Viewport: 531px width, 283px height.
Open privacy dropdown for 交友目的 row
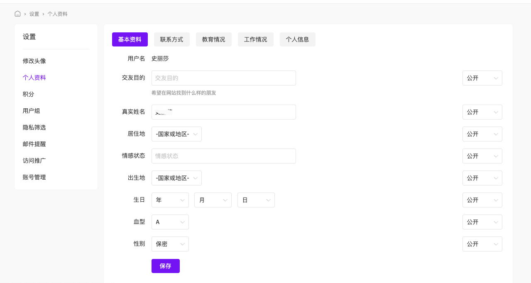482,78
